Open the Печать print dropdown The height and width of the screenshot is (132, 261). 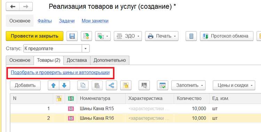coord(161,36)
